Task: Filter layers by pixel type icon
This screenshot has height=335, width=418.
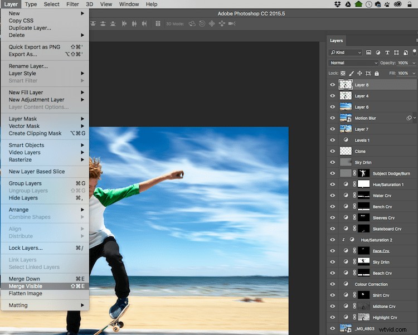Action: 368,52
